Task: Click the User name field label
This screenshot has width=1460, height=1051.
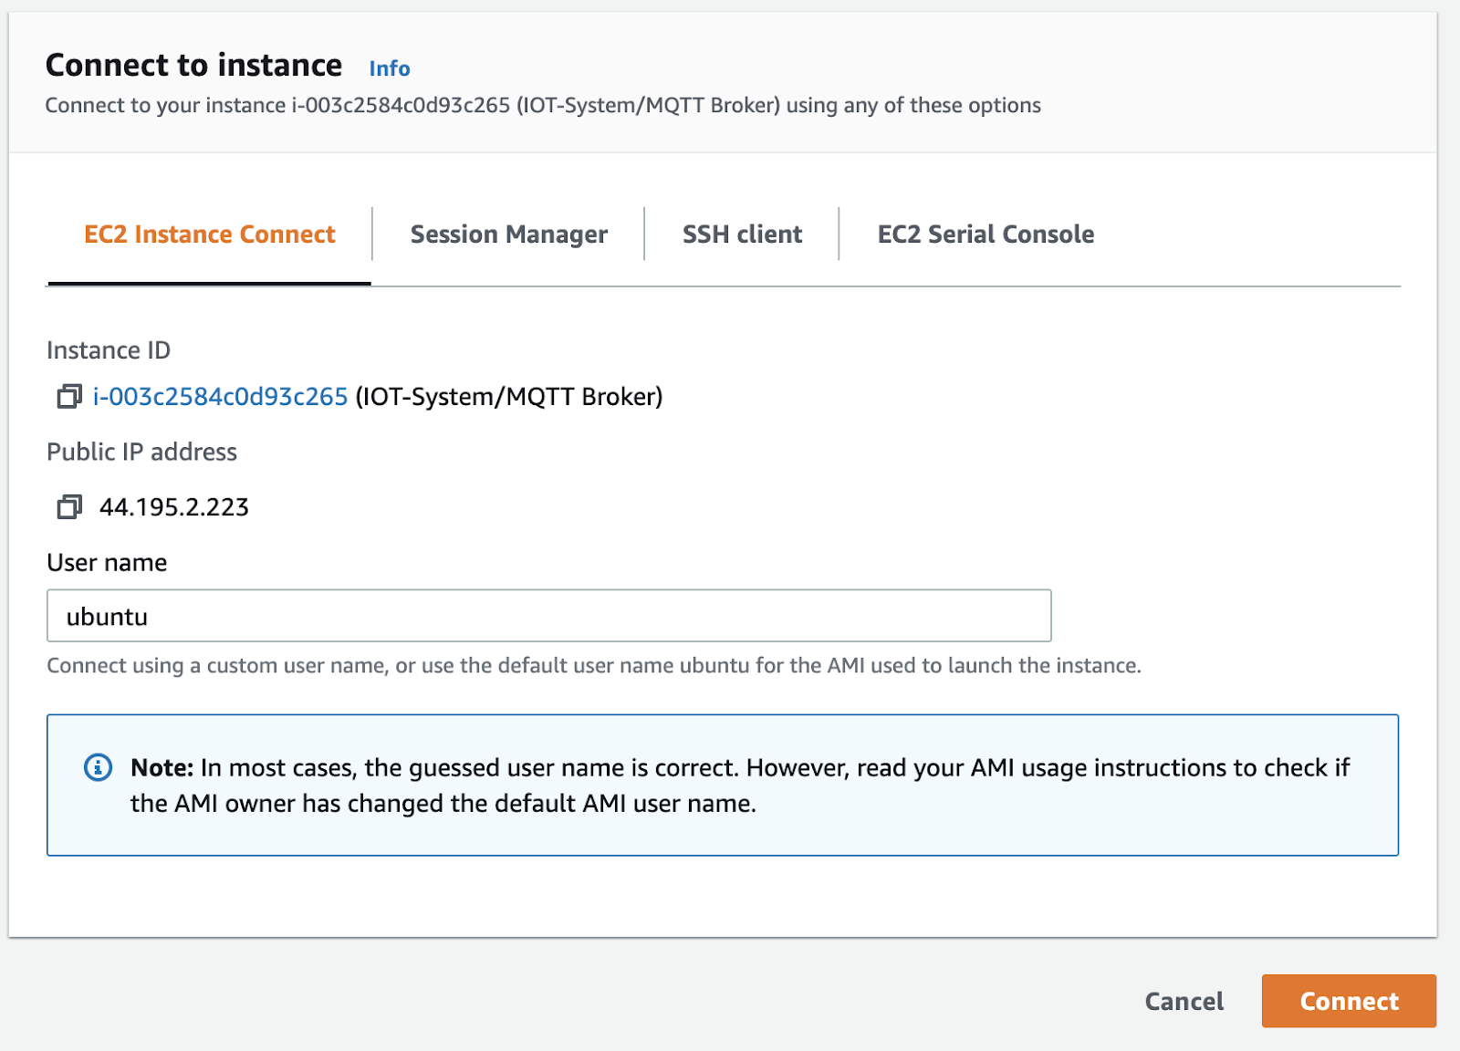Action: pyautogui.click(x=107, y=563)
